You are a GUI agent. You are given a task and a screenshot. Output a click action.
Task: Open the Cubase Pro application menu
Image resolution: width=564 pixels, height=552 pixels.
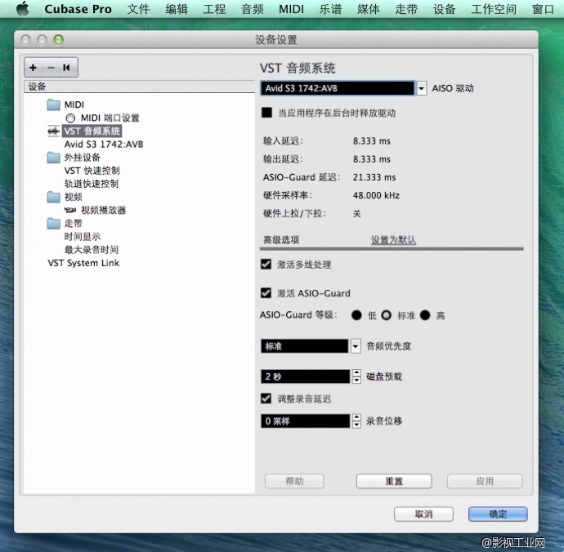click(78, 9)
